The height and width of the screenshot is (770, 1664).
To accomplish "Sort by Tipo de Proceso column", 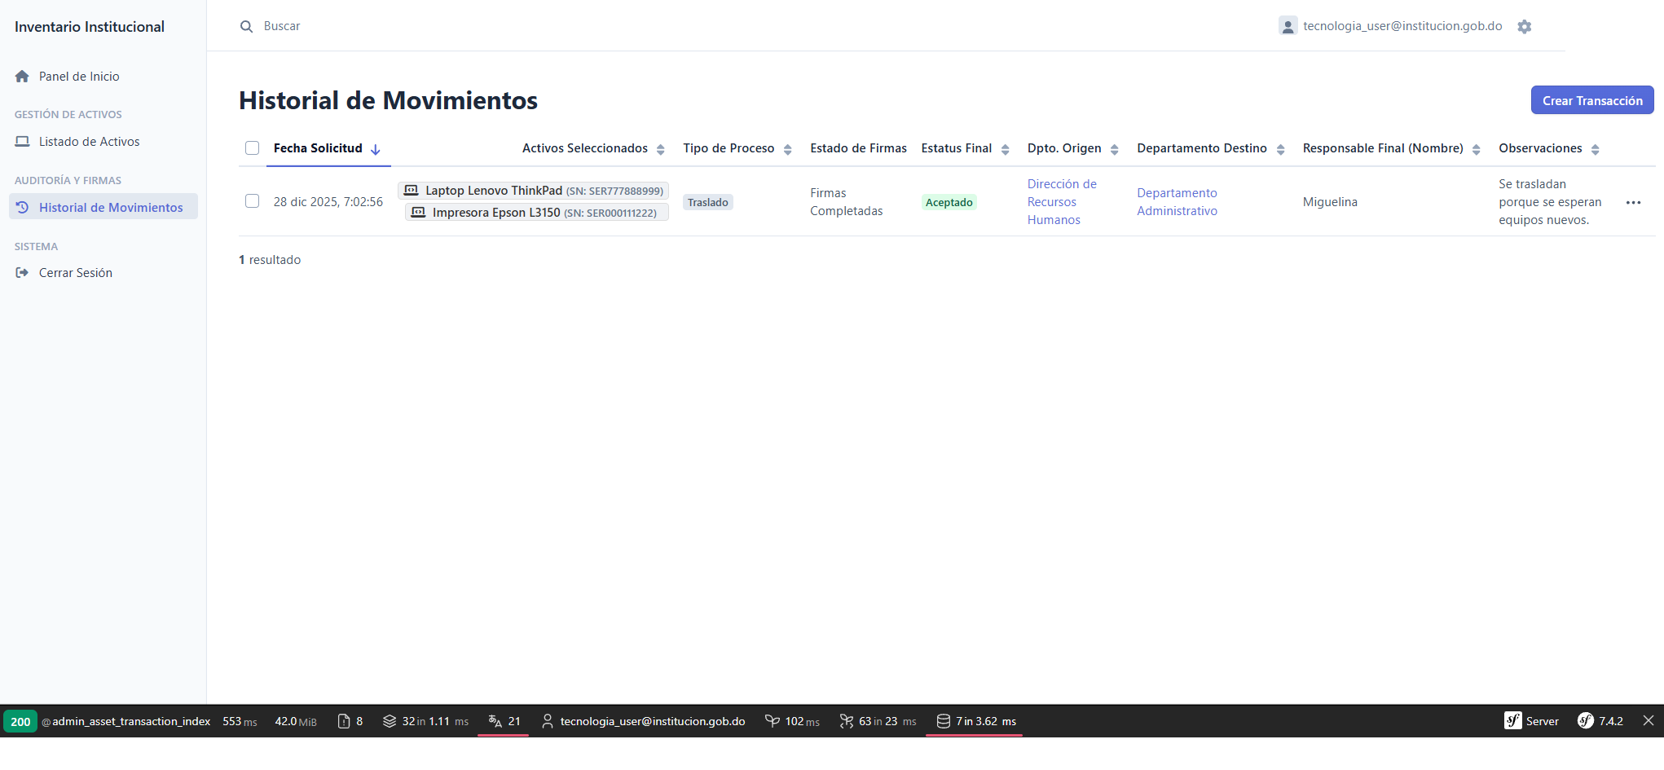I will 737,148.
